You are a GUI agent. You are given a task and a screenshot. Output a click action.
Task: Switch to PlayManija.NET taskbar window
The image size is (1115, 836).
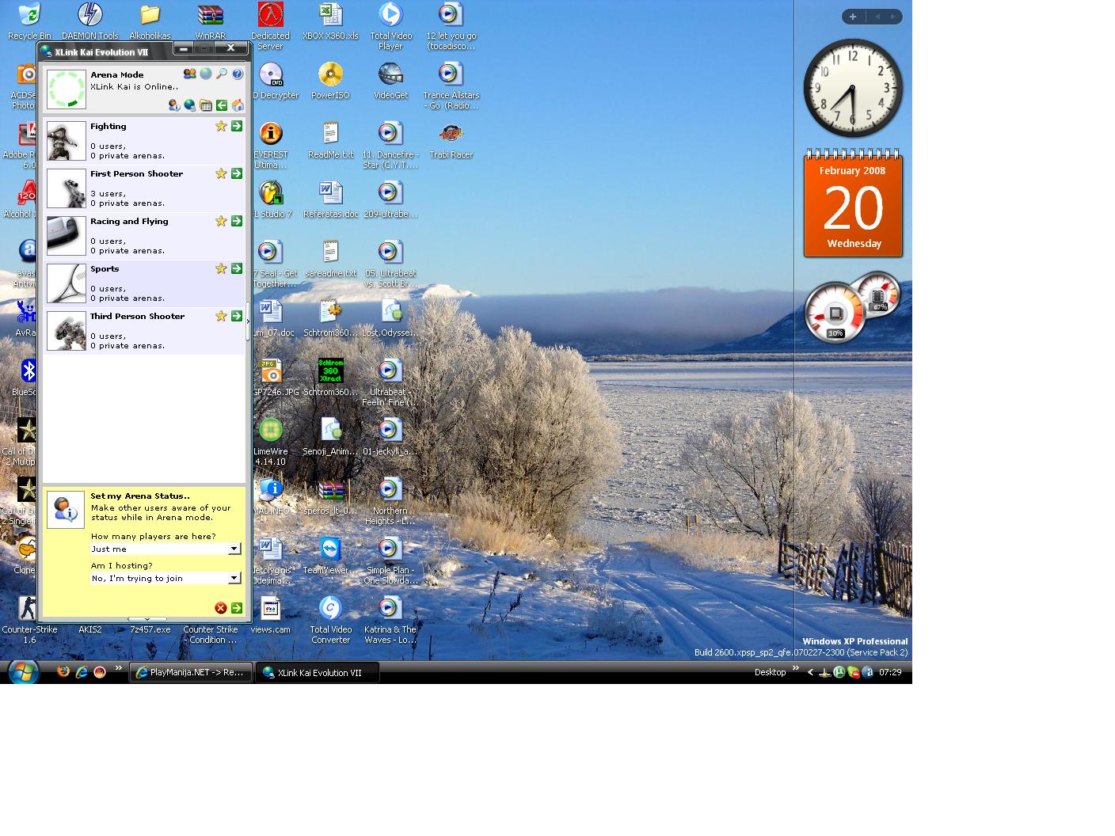pyautogui.click(x=191, y=672)
